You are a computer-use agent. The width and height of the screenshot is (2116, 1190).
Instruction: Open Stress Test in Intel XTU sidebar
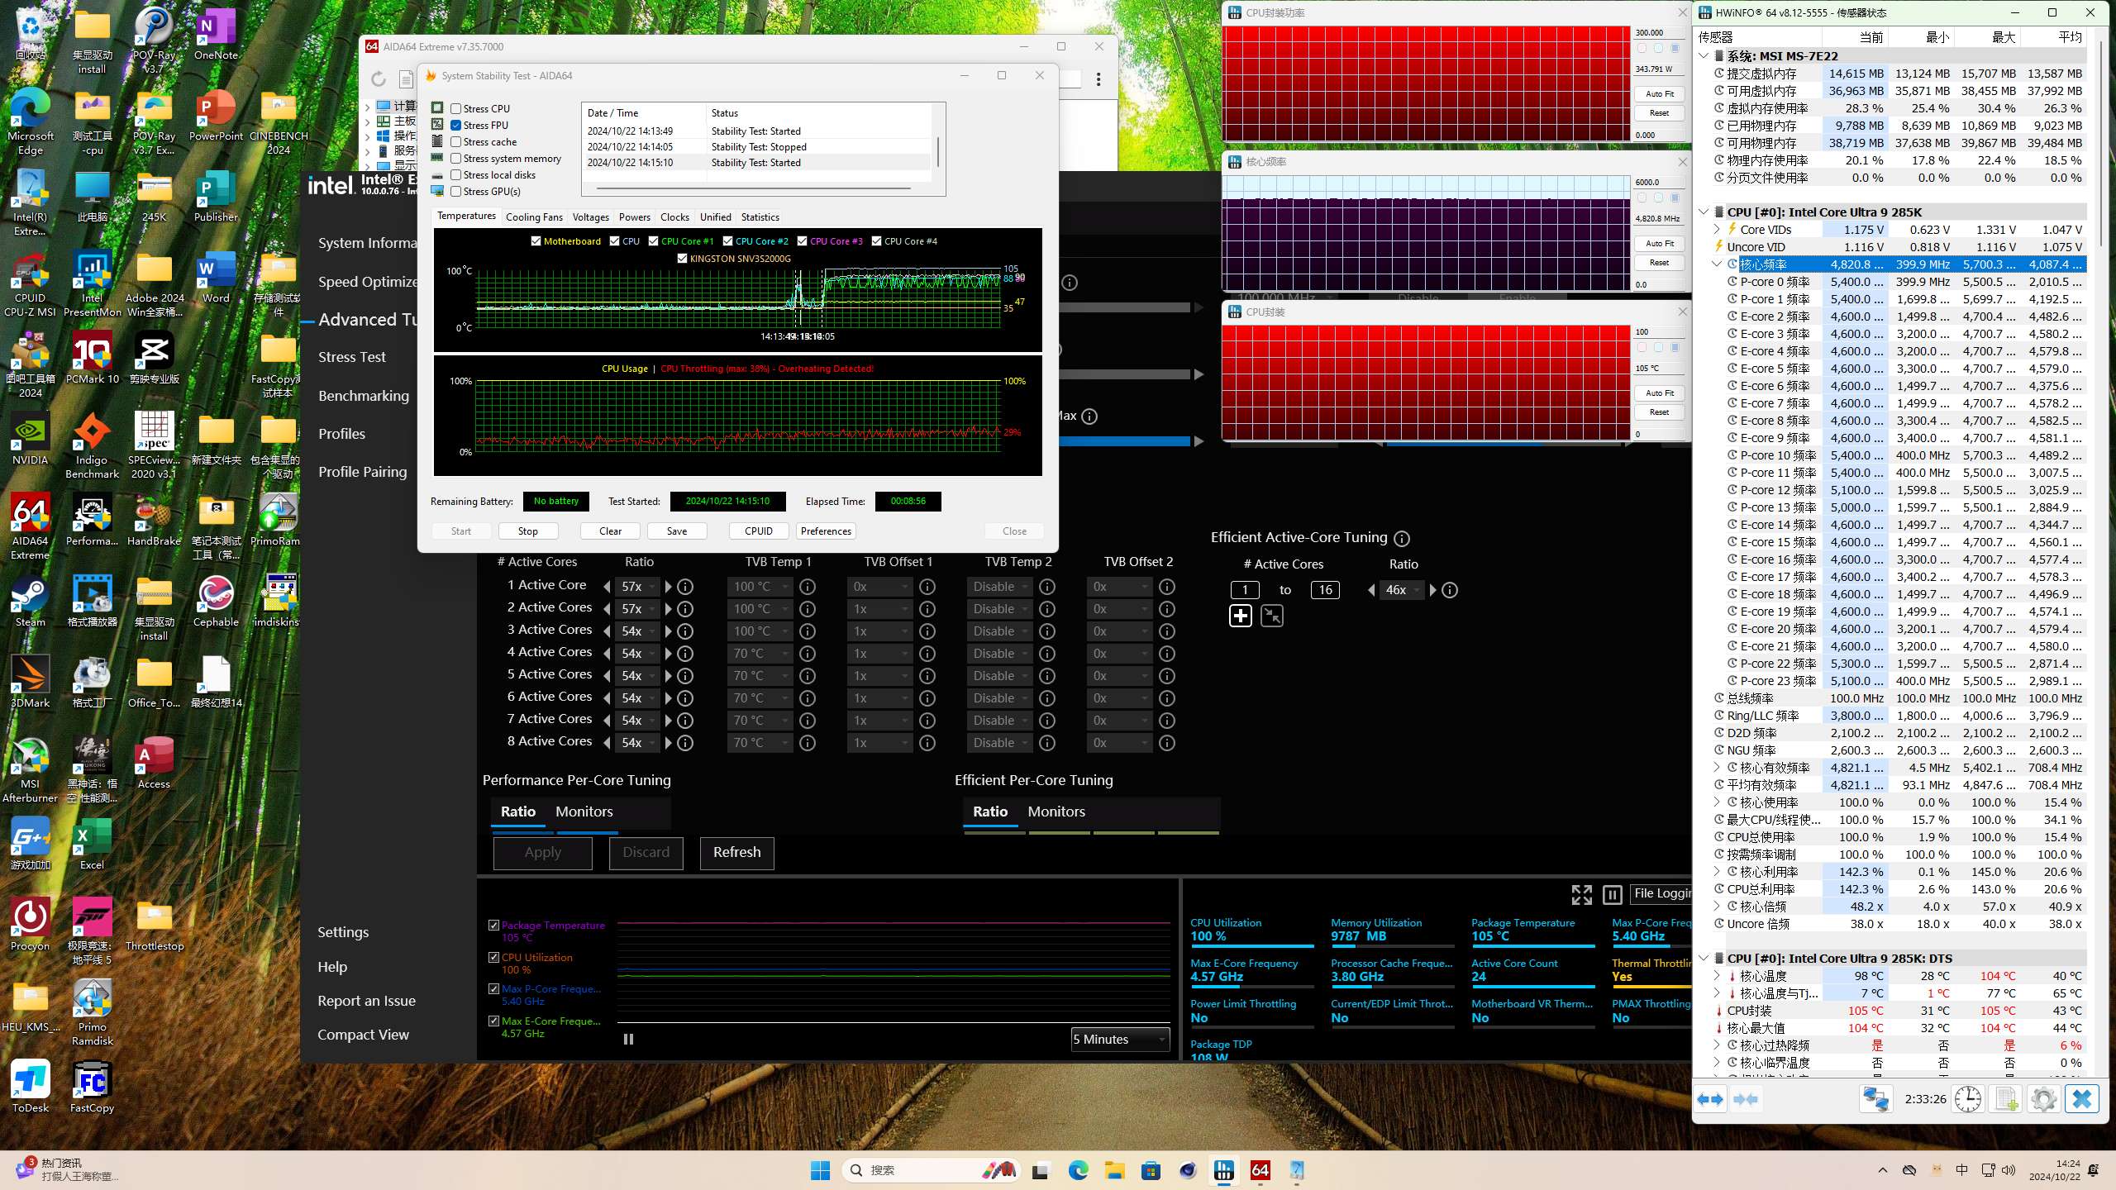point(352,357)
